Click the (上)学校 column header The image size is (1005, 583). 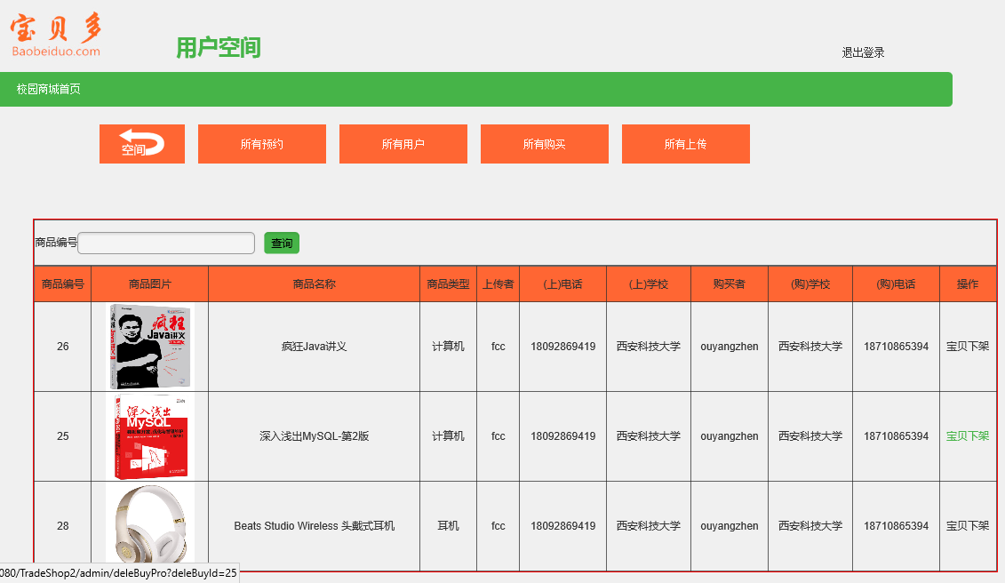pyautogui.click(x=649, y=284)
